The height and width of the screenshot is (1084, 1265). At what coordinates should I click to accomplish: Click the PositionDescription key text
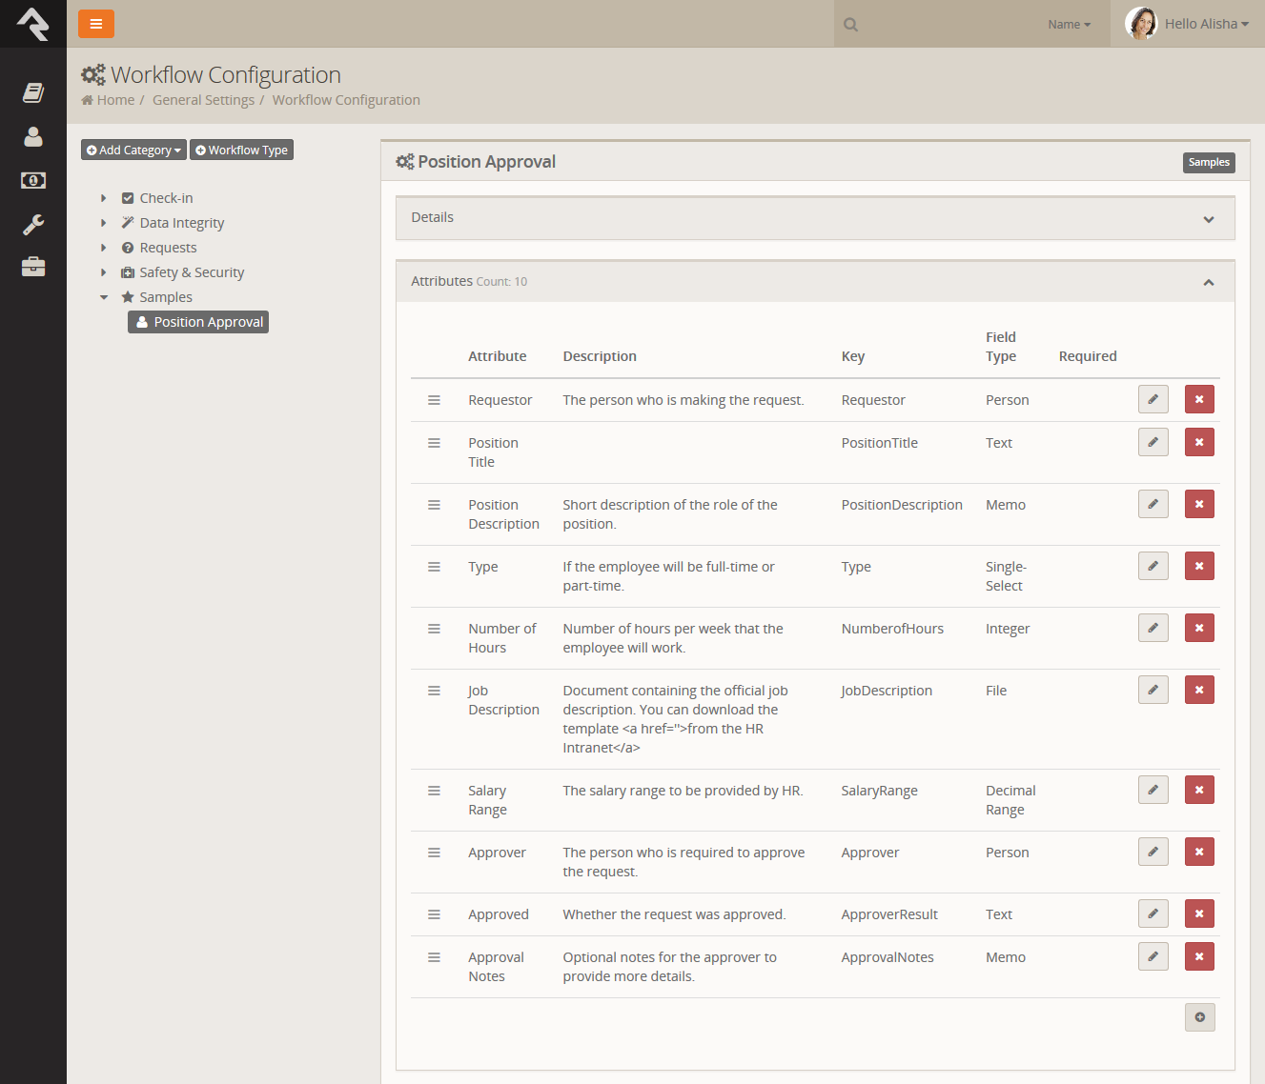[902, 505]
